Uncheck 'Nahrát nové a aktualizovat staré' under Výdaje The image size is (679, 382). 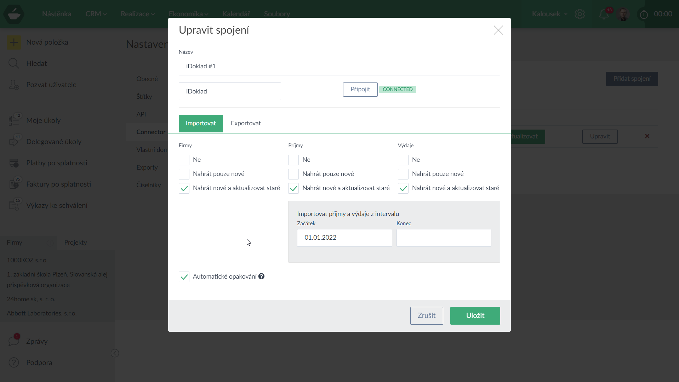coord(403,188)
